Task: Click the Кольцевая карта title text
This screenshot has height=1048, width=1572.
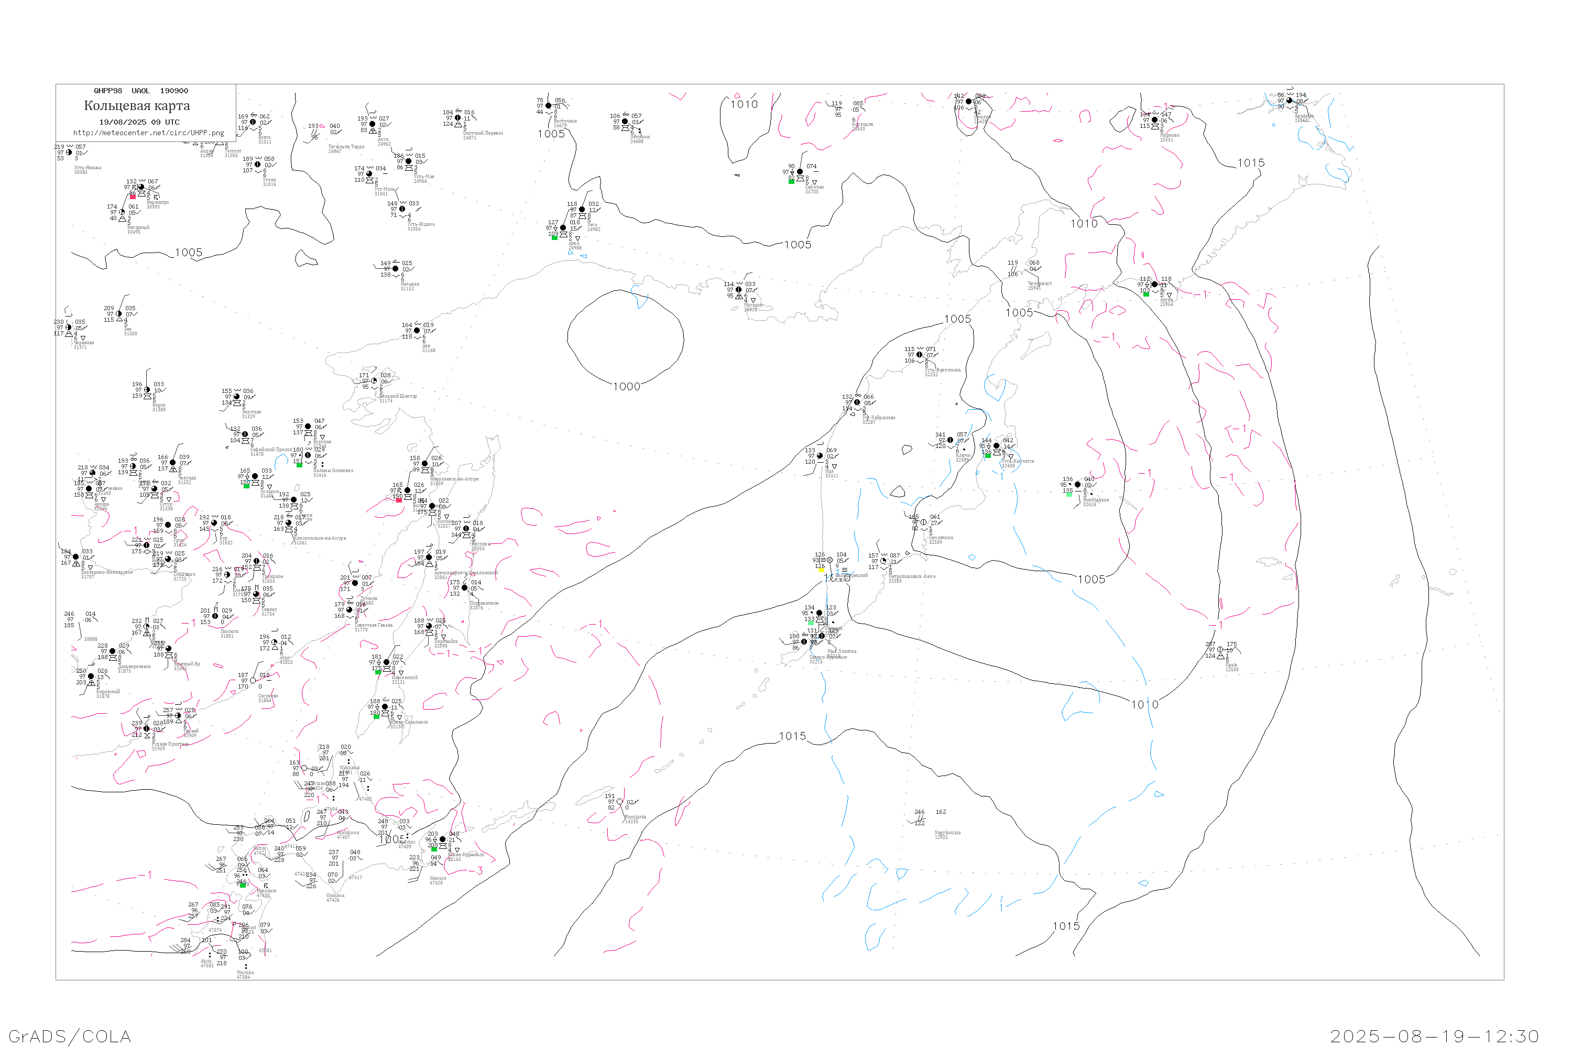Action: coord(137,106)
